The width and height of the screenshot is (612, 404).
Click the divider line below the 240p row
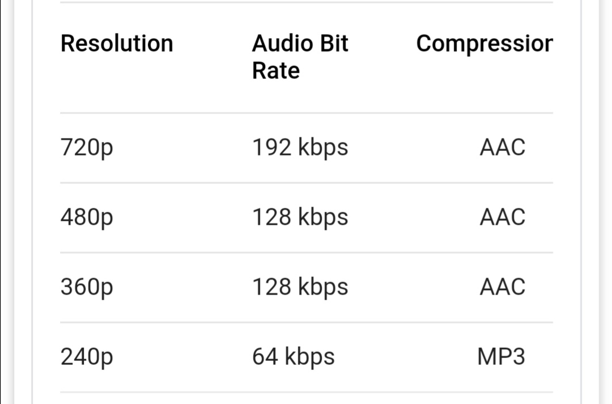pyautogui.click(x=306, y=392)
